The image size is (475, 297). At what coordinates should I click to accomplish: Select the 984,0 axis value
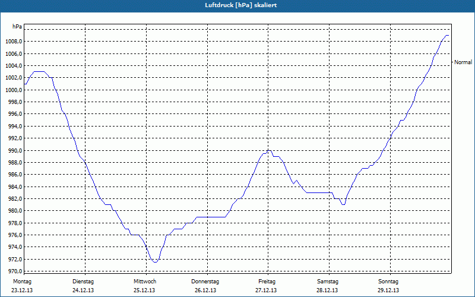click(x=15, y=187)
